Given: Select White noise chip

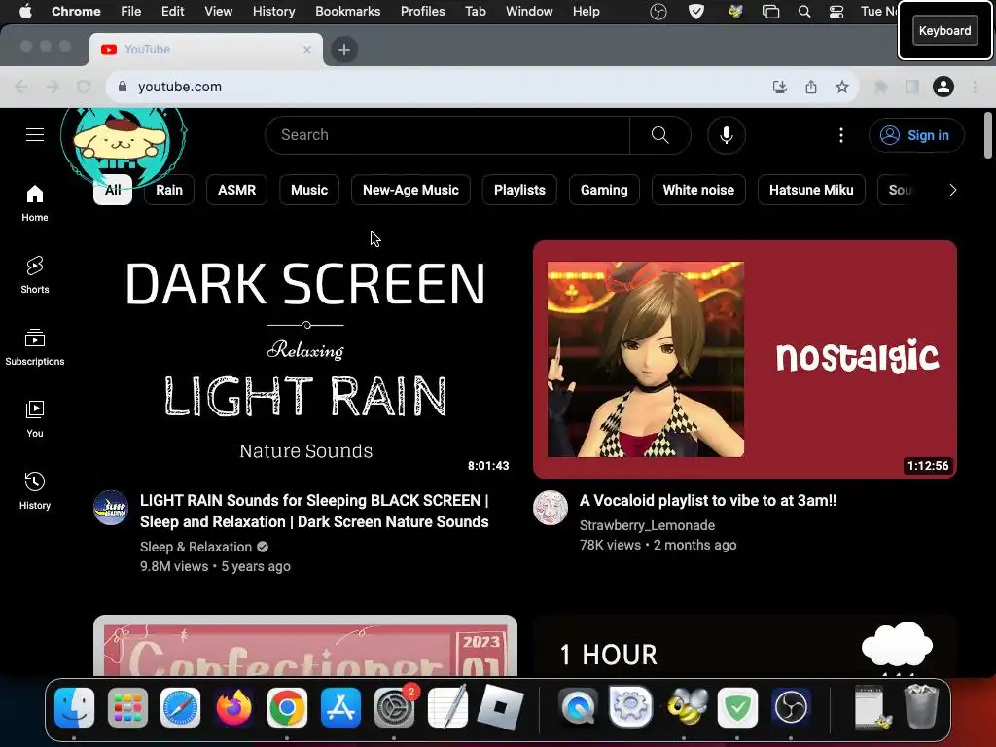Looking at the screenshot, I should point(698,190).
